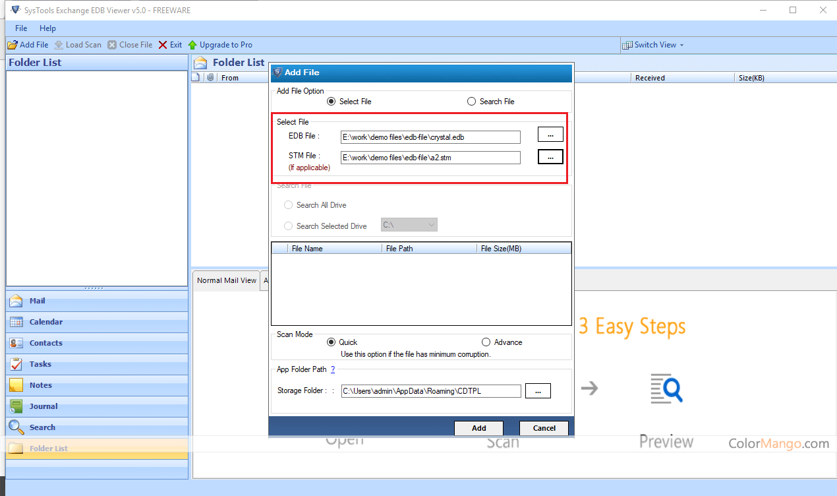The image size is (837, 496).
Task: Browse for the STM file
Action: (550, 157)
